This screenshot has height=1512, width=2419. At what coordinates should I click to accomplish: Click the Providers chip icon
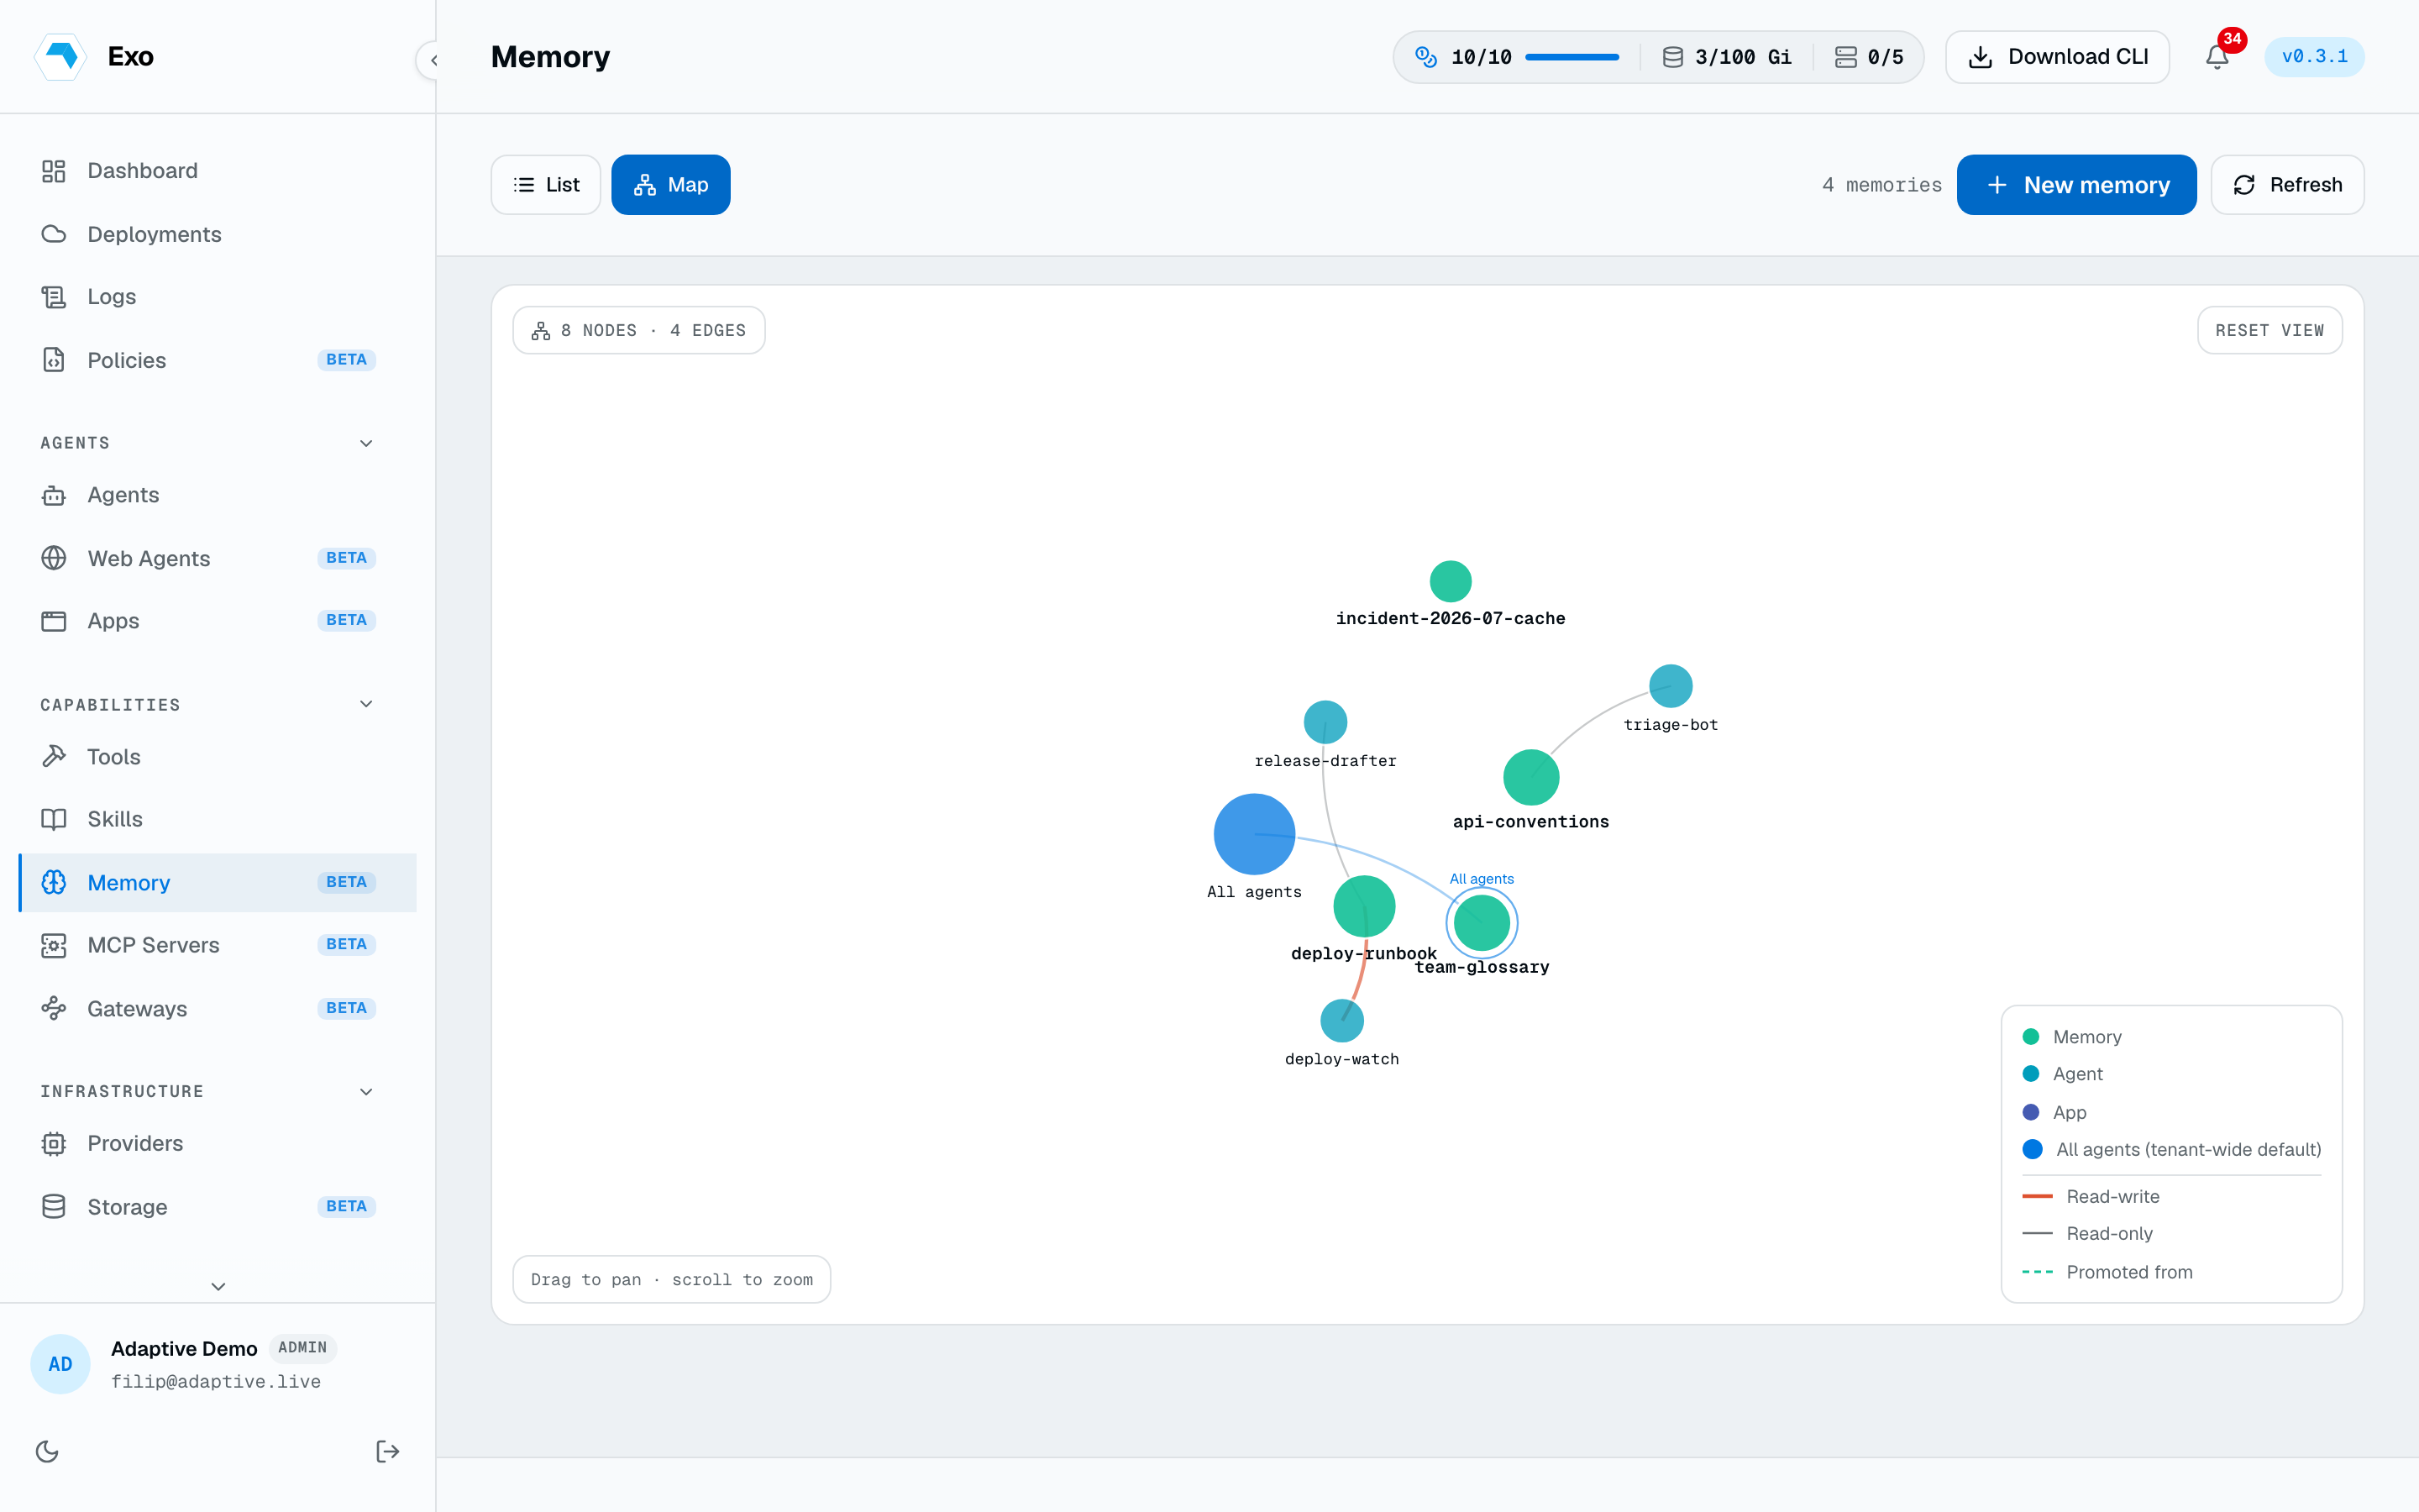click(x=54, y=1144)
